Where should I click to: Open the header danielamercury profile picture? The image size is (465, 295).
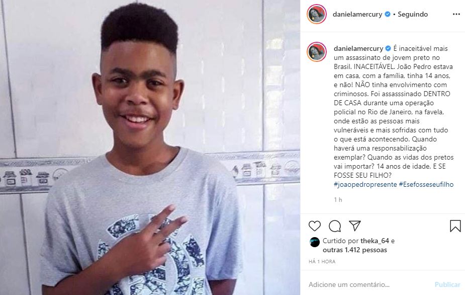(317, 14)
